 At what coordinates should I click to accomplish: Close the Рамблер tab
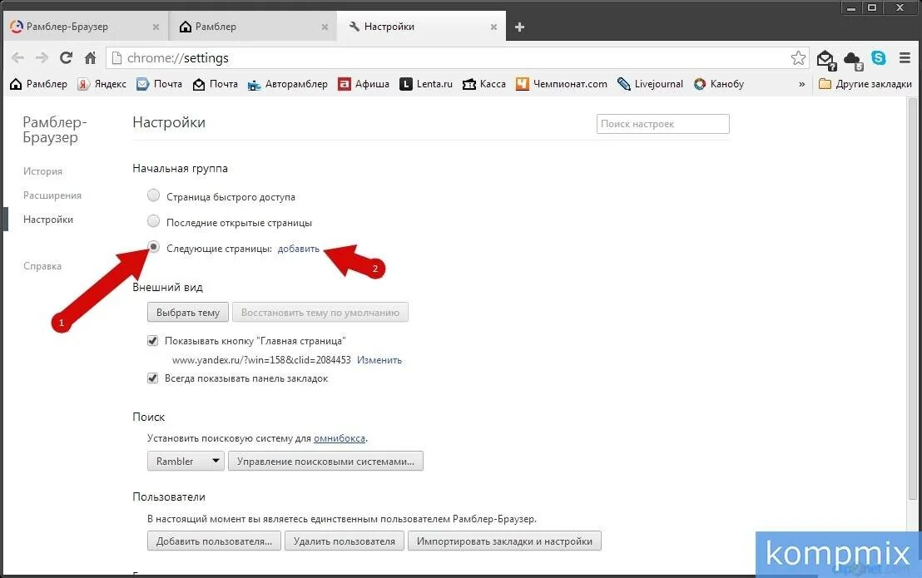coord(325,27)
